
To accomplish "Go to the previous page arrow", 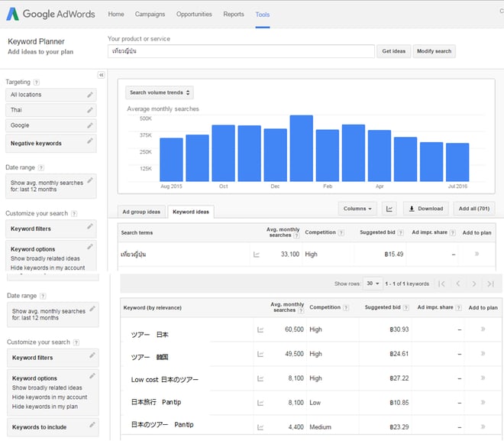I will (x=458, y=284).
